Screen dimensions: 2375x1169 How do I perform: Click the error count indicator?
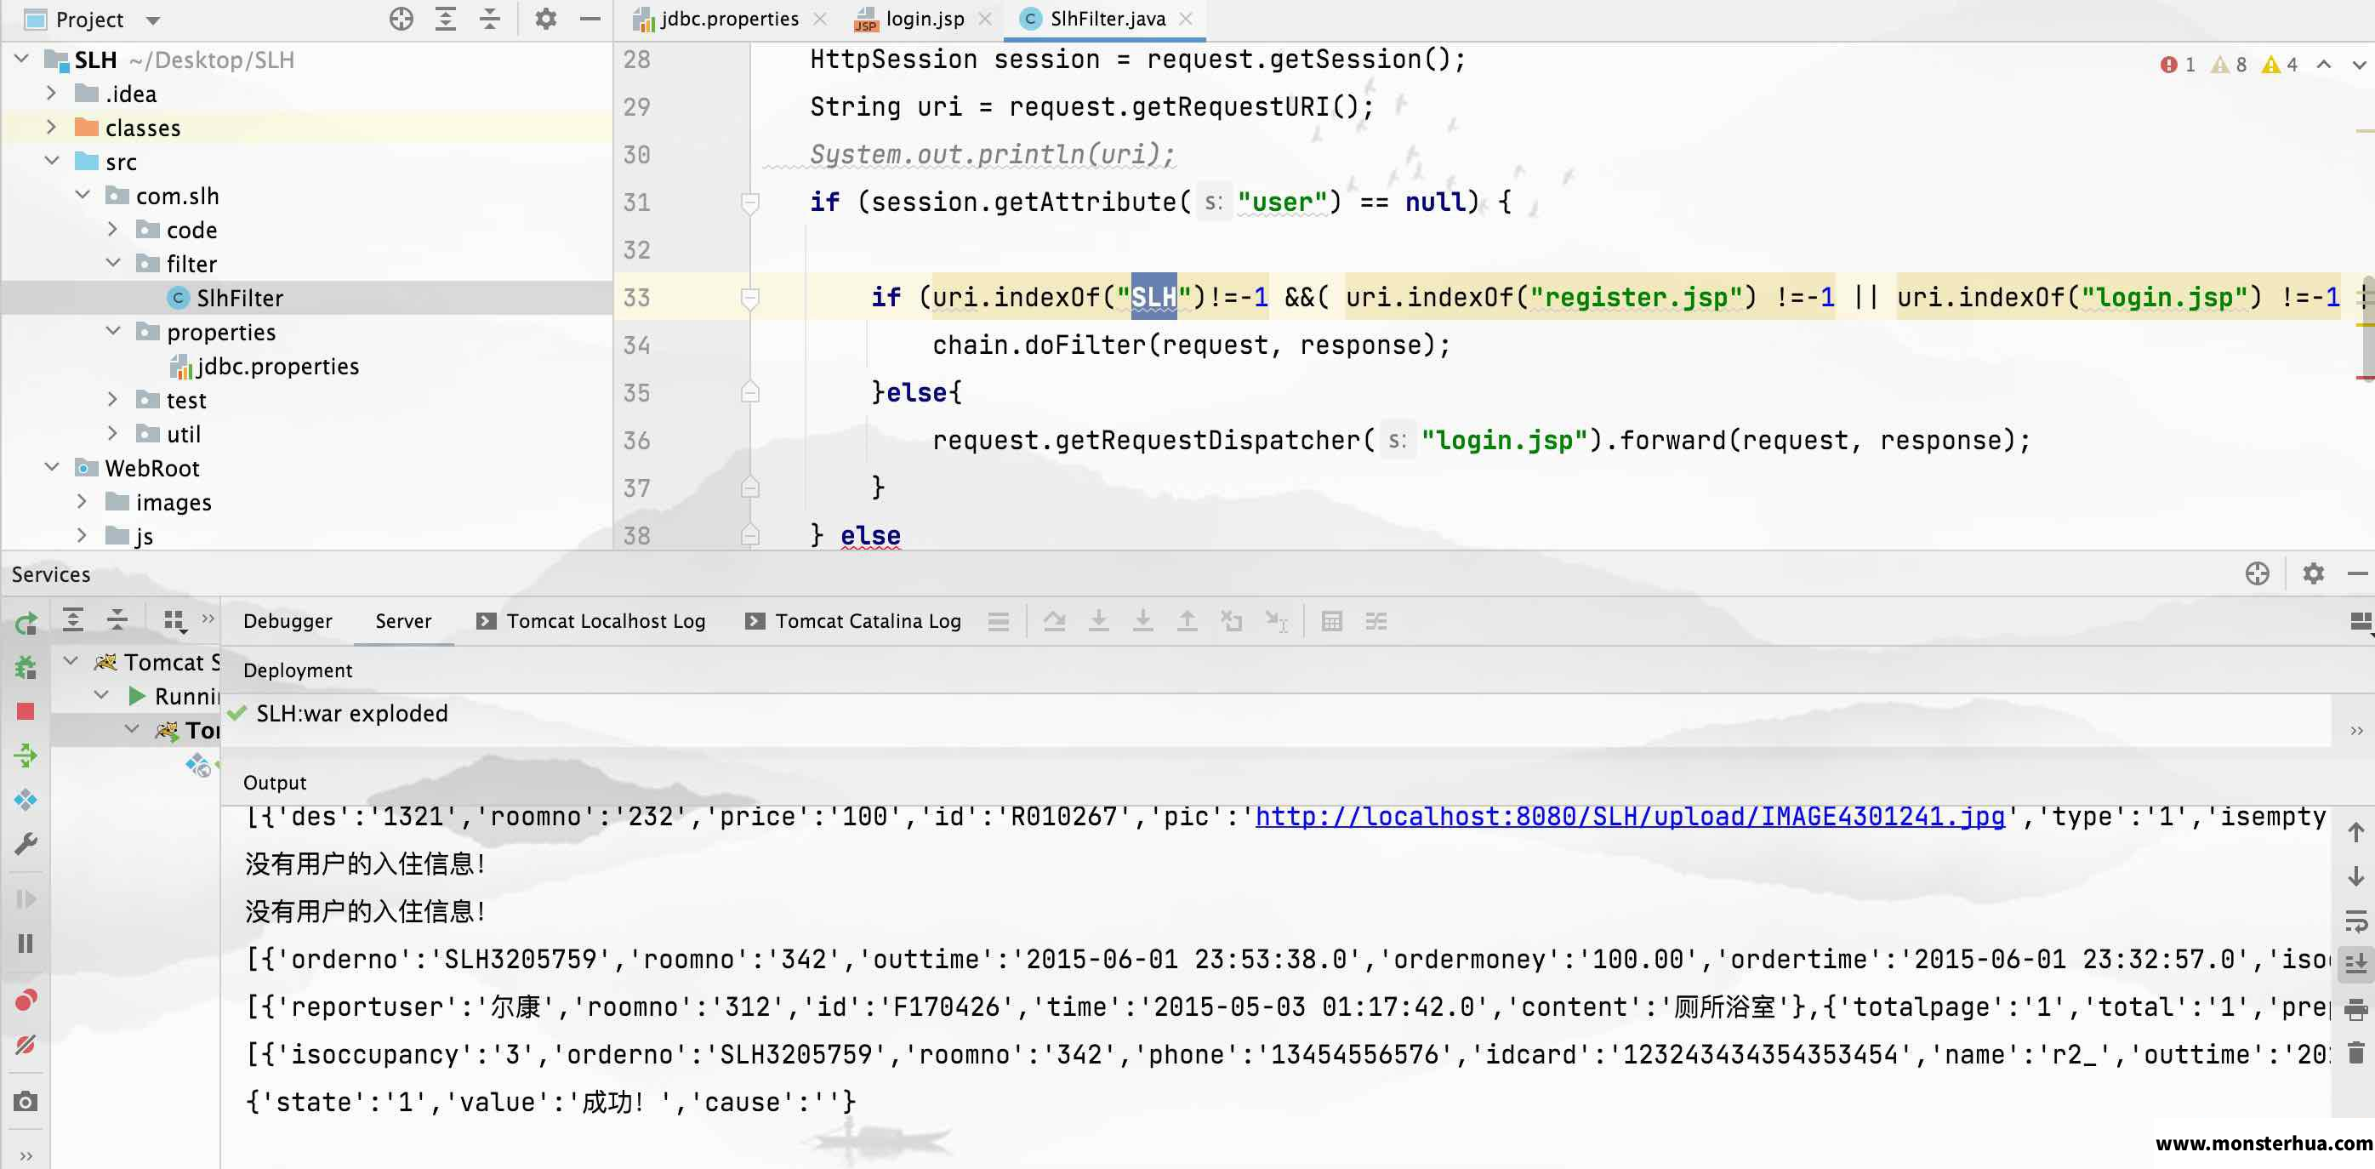tap(2178, 65)
